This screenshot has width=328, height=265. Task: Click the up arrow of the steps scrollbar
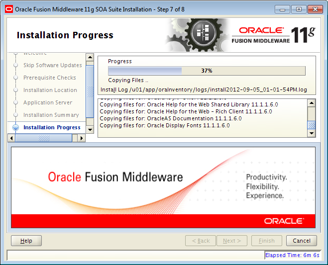[90, 57]
